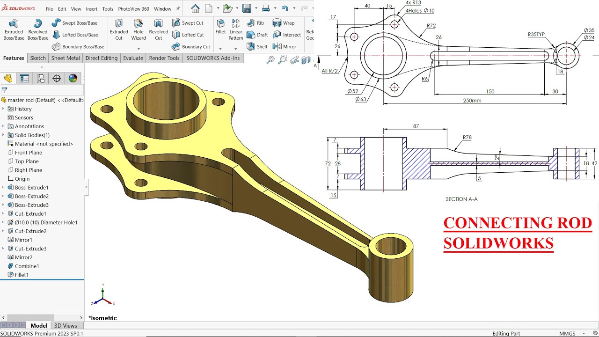
Task: Save the document with floppy icon
Action: point(247,8)
